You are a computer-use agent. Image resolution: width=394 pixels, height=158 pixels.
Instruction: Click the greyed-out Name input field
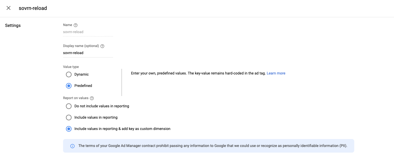click(x=88, y=32)
